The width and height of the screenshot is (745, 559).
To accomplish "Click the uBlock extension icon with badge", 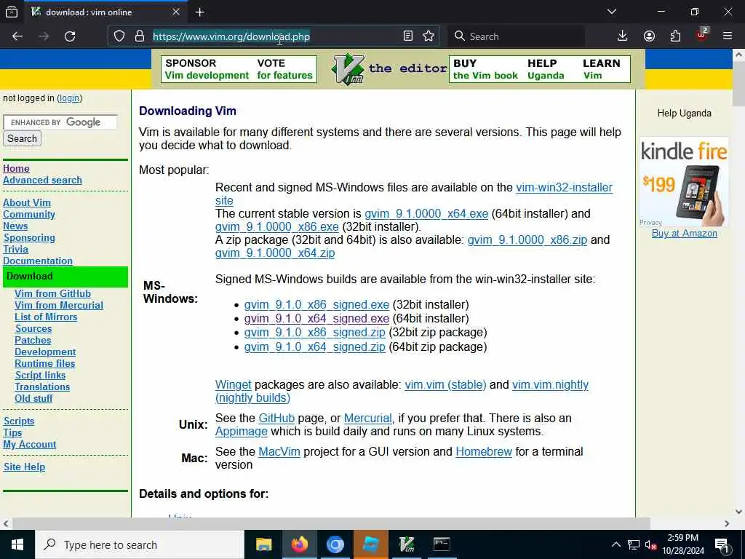I will point(702,35).
